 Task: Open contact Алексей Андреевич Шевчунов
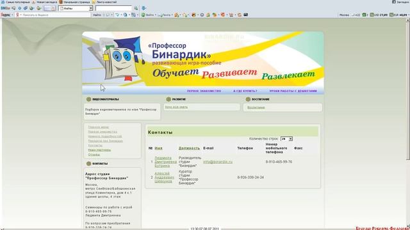tap(164, 178)
